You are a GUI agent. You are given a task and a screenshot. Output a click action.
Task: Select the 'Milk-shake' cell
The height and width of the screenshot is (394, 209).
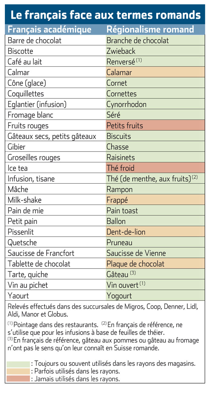pos(55,200)
